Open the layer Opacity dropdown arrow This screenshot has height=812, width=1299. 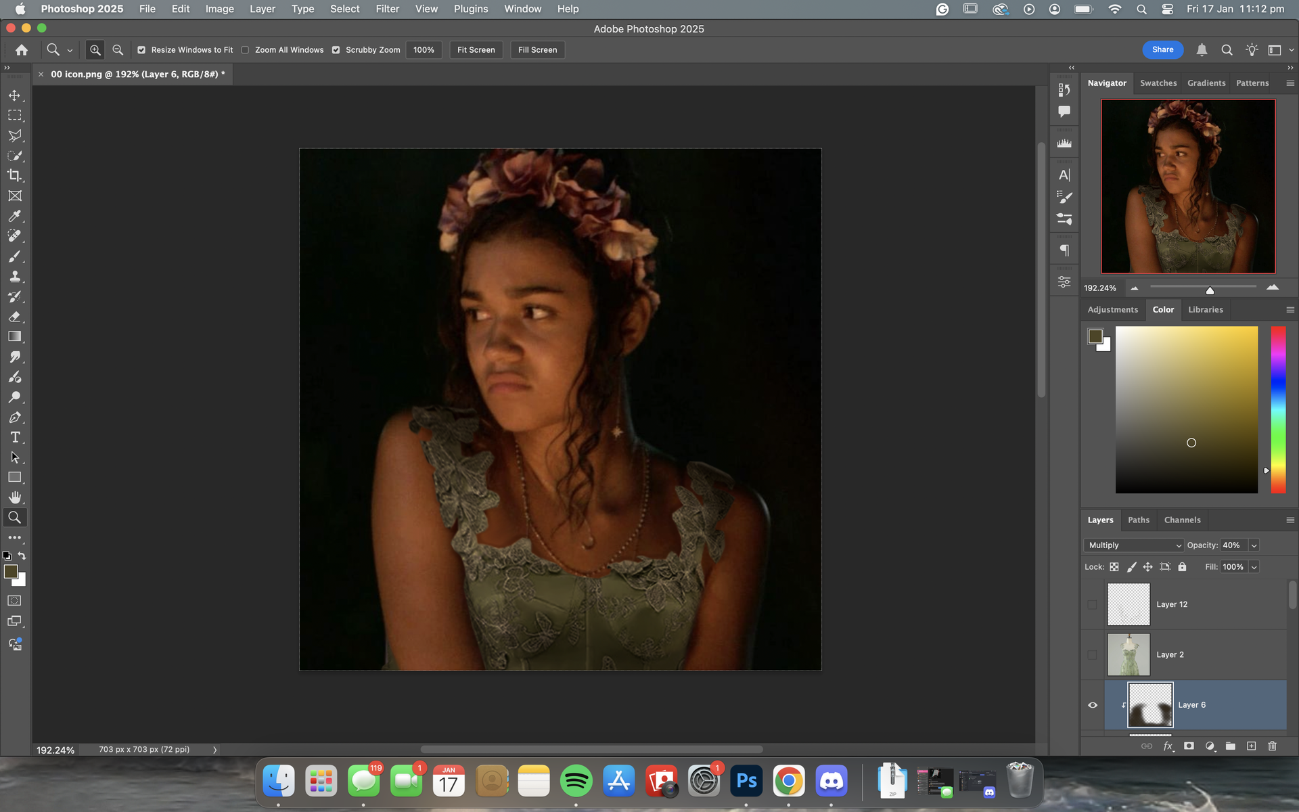1254,545
